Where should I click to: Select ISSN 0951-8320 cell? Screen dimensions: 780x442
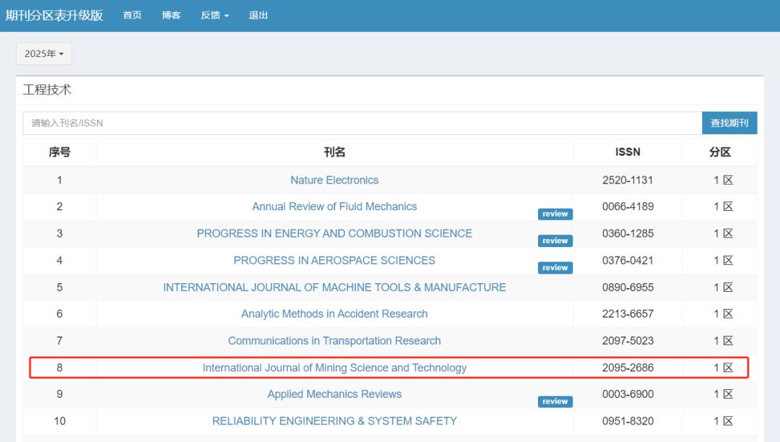click(628, 420)
